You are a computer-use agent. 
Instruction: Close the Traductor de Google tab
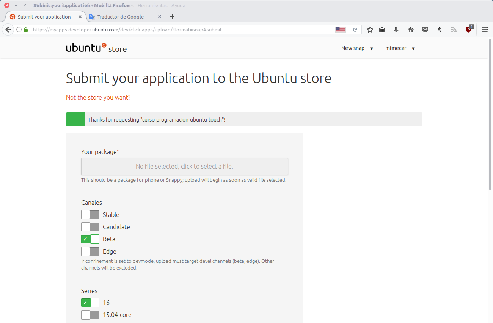[160, 17]
